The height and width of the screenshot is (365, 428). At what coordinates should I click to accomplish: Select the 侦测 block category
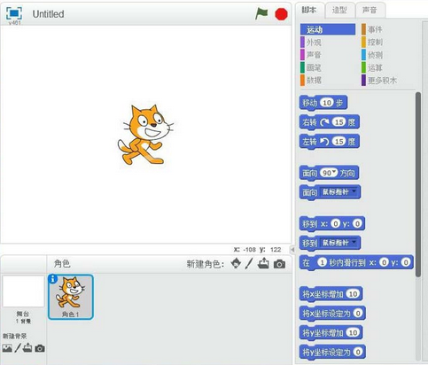click(372, 55)
